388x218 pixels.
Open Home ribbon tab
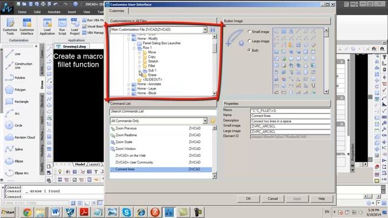pos(22,12)
